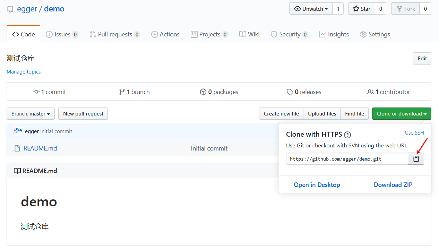Open the Projects tab

pos(209,34)
